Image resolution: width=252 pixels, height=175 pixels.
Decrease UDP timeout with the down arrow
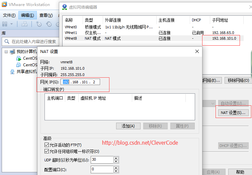click(x=116, y=162)
